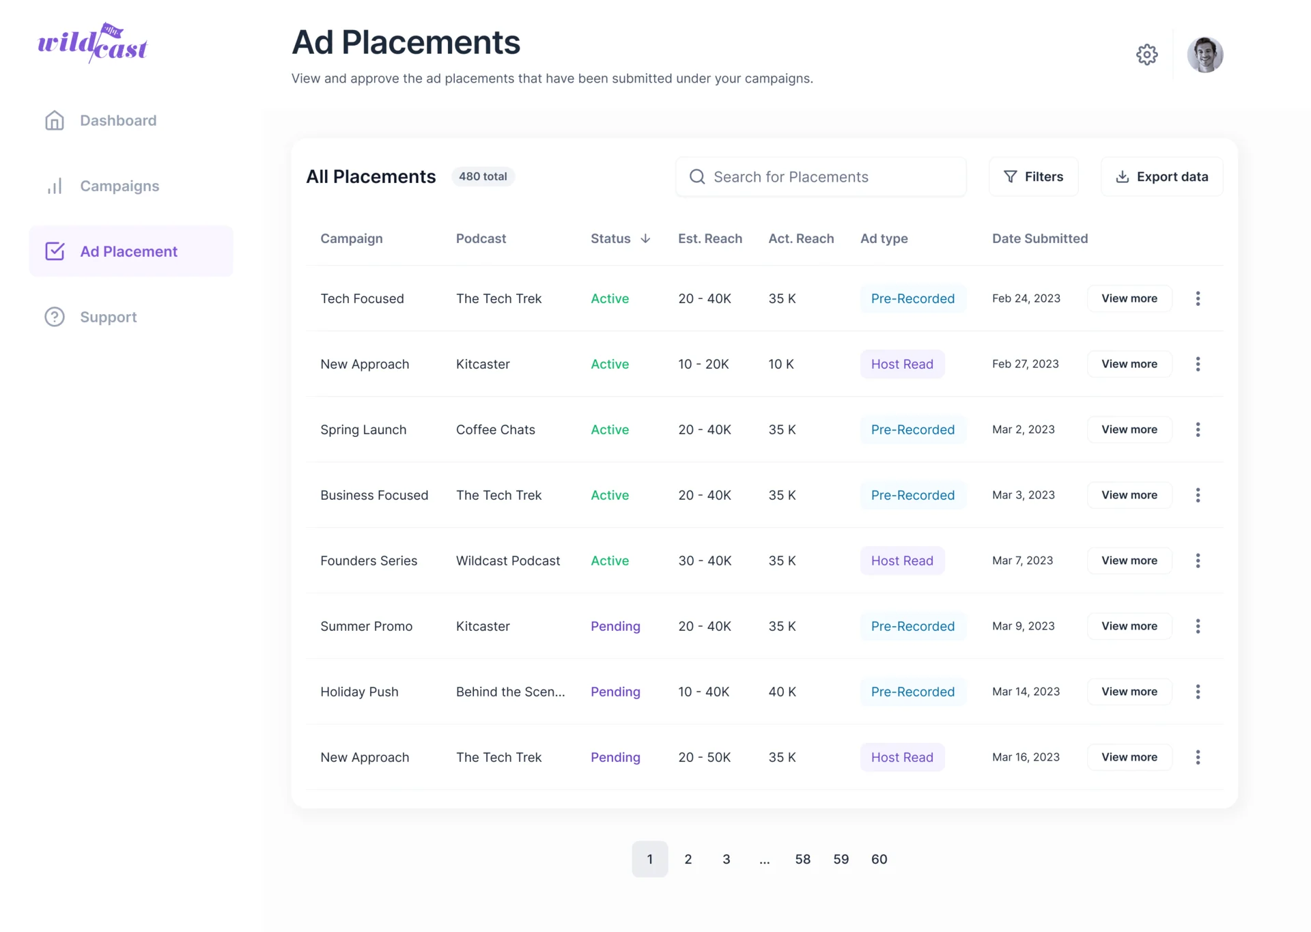1311x932 pixels.
Task: Click the Dashboard home icon
Action: [55, 120]
